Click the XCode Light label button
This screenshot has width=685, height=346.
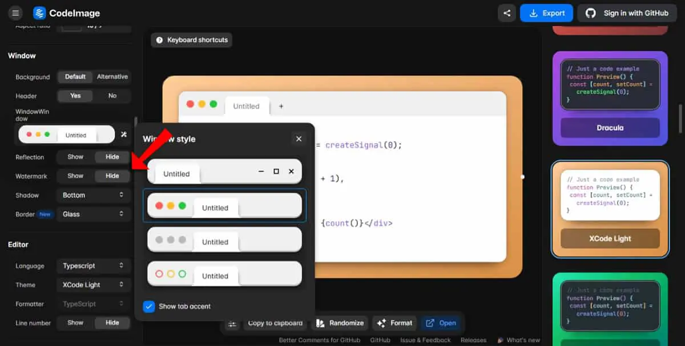(610, 238)
